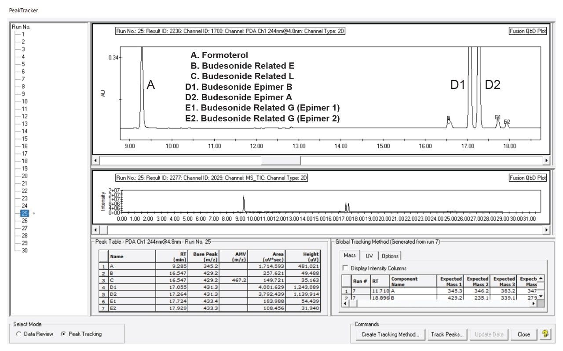The height and width of the screenshot is (351, 563).
Task: Click left arrow of PDA chromatogram scrollbar
Action: (96, 161)
